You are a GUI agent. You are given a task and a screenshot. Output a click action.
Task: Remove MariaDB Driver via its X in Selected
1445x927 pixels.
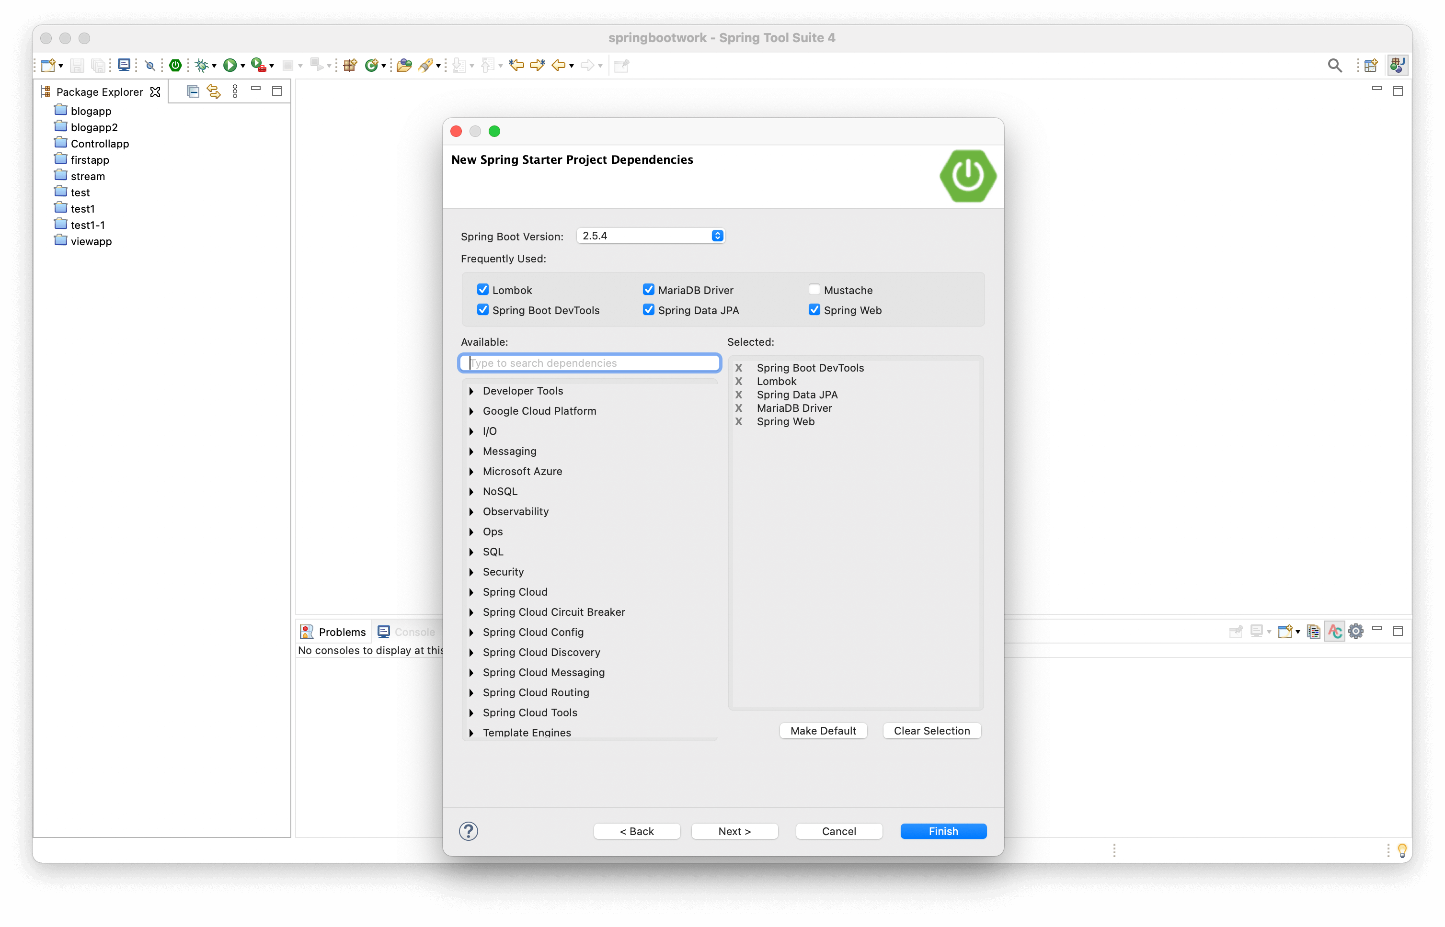pos(738,408)
